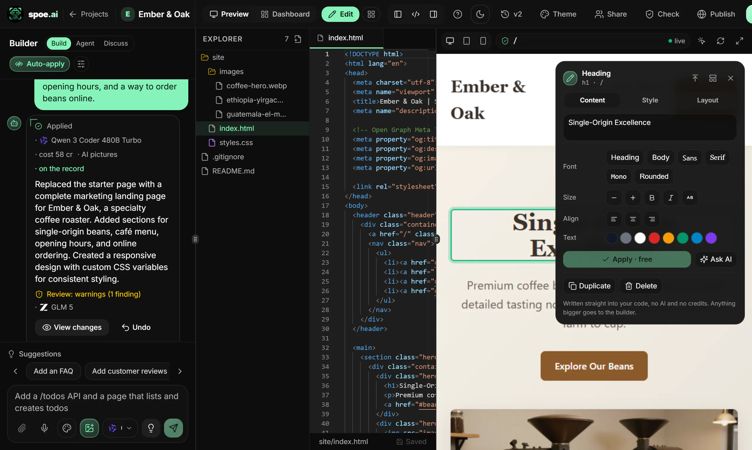Open the palette icon in prompt bar
The width and height of the screenshot is (752, 450).
[x=67, y=428]
